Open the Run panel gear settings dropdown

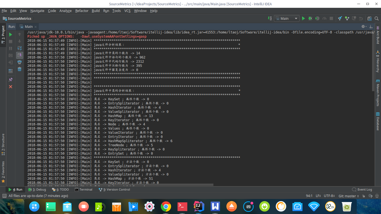364,26
